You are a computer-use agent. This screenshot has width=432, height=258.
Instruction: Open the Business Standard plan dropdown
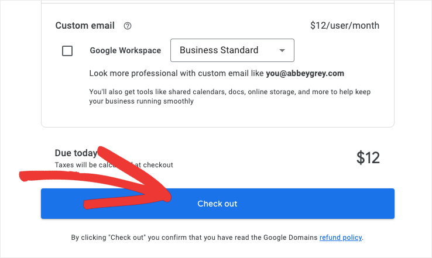pyautogui.click(x=232, y=50)
